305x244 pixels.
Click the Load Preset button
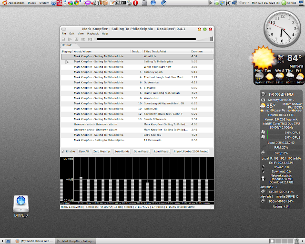[162, 152]
